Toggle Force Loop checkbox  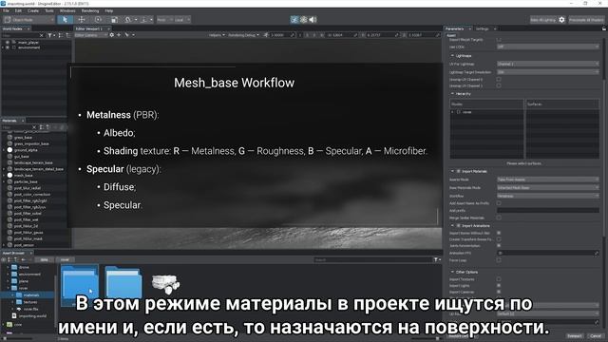pyautogui.click(x=499, y=260)
